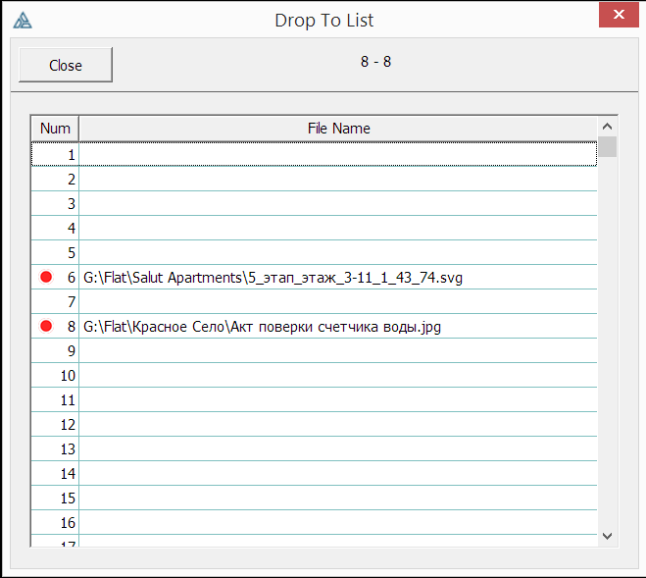Click the Num column header
This screenshot has height=578, width=646.
click(55, 129)
